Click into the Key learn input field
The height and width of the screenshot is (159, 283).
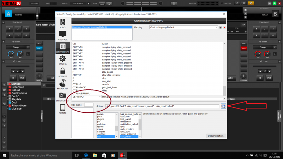pos(89,105)
